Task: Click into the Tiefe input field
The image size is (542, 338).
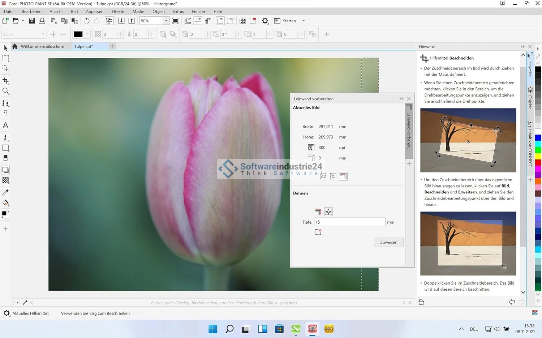Action: tap(349, 222)
